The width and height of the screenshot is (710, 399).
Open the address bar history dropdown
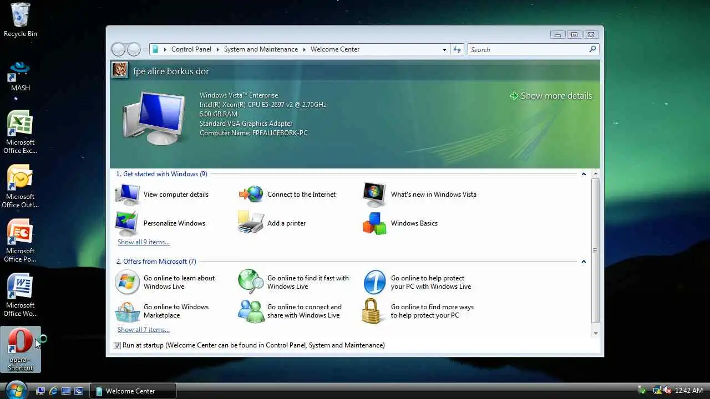coord(444,49)
